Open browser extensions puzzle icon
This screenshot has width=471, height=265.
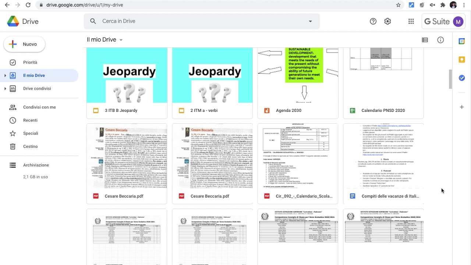point(443,5)
